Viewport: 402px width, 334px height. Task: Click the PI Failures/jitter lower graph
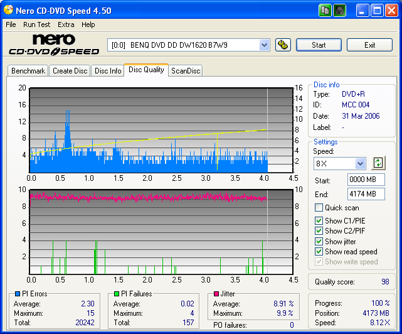[161, 232]
